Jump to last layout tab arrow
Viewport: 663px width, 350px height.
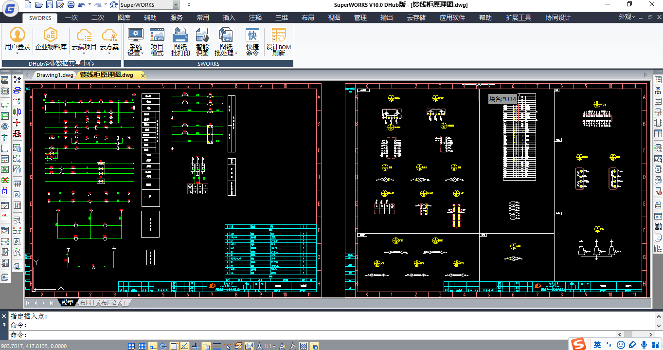[x=52, y=303]
